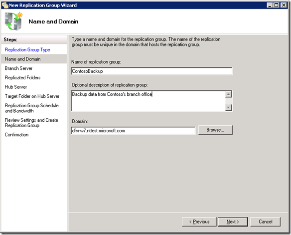Go back with Previous button
The width and height of the screenshot is (291, 235).
[199, 222]
